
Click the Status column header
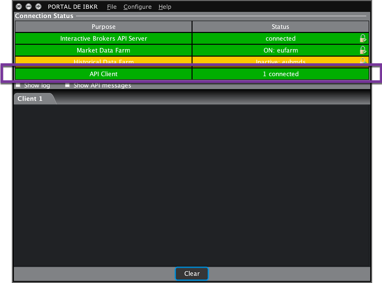pos(280,27)
